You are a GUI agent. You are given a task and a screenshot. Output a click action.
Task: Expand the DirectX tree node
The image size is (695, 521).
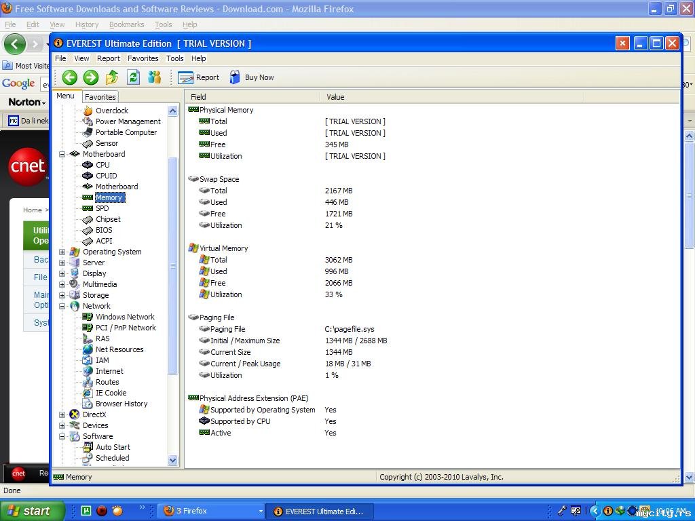62,414
